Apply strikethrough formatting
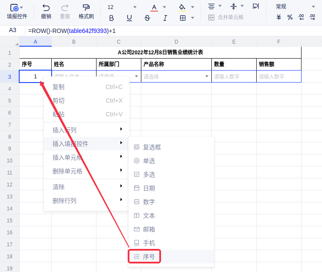 point(147,18)
